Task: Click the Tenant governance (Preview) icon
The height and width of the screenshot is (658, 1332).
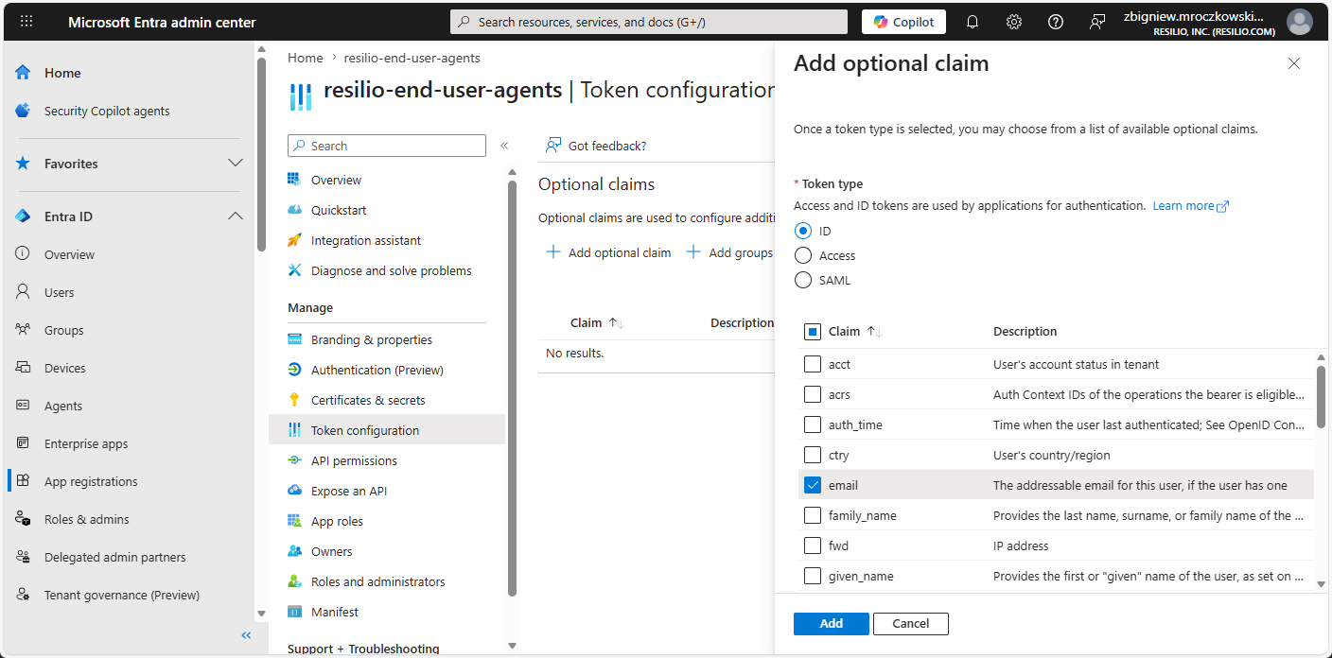Action: click(23, 595)
